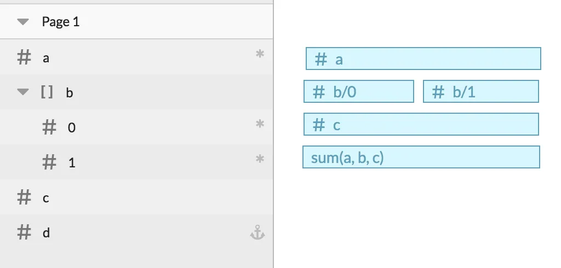Click the anchor icon on row d
Screen dimensions: 561x268
point(257,232)
